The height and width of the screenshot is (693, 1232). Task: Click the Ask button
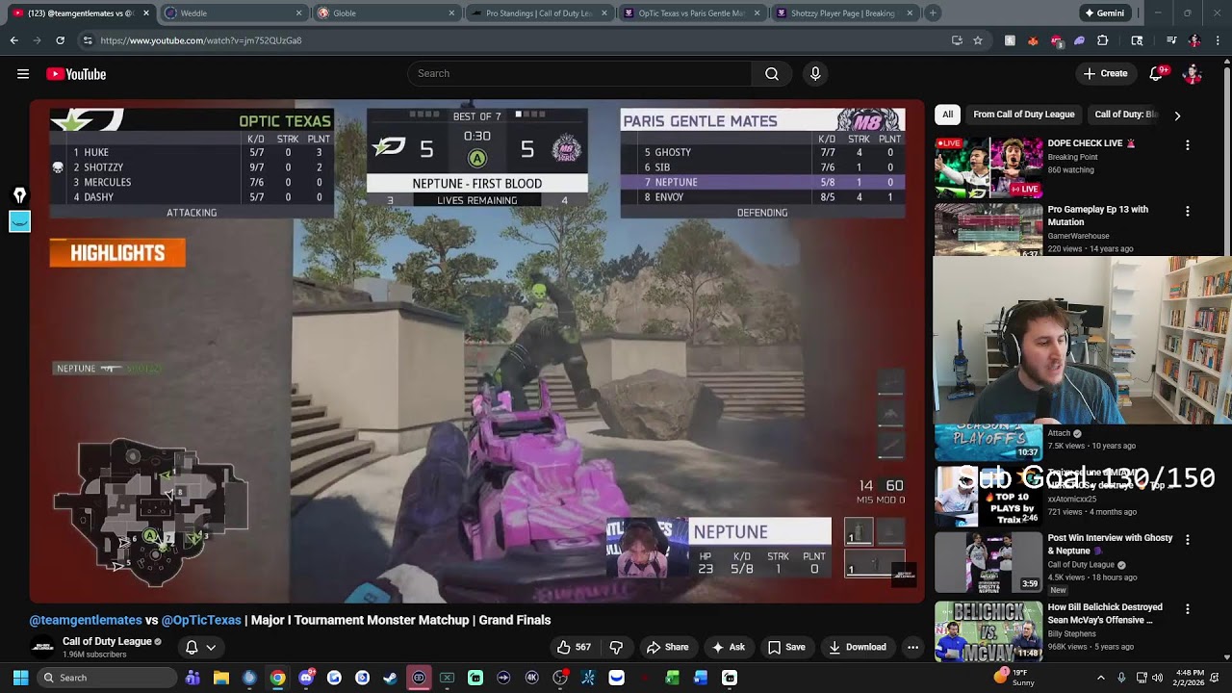[x=728, y=648]
